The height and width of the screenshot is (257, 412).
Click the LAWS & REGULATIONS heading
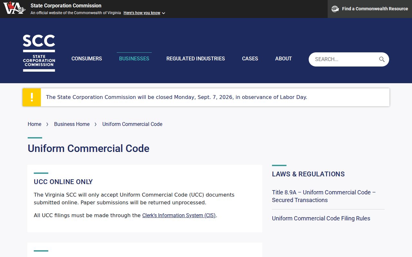click(x=308, y=174)
